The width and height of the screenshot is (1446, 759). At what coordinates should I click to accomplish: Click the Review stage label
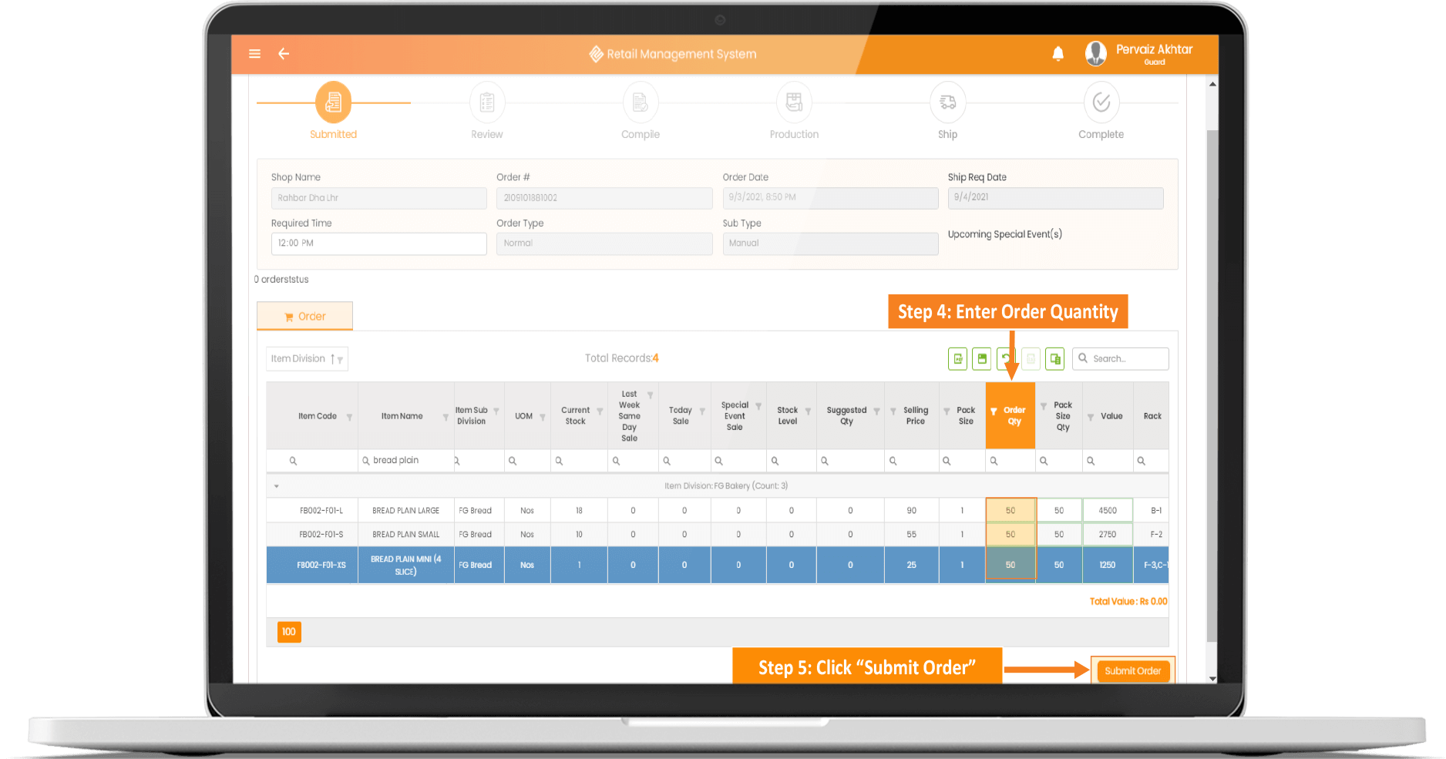click(x=487, y=134)
